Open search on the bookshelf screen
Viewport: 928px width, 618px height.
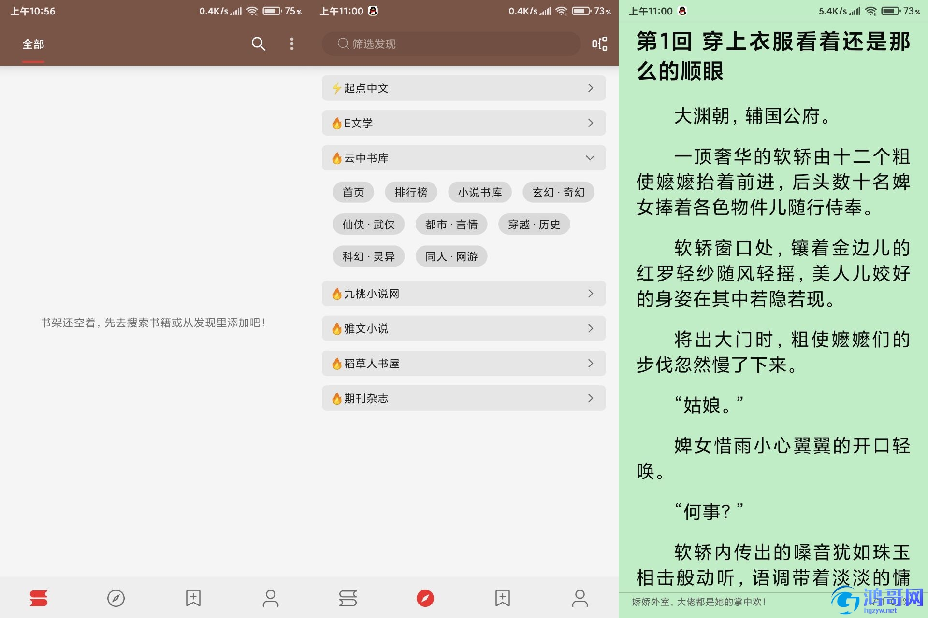pos(259,44)
